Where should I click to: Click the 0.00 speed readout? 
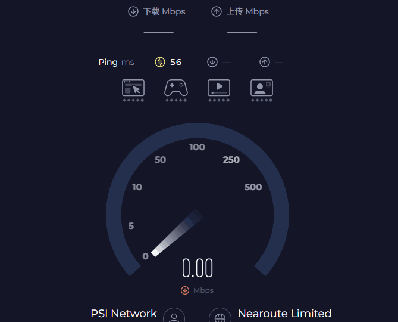pos(198,269)
